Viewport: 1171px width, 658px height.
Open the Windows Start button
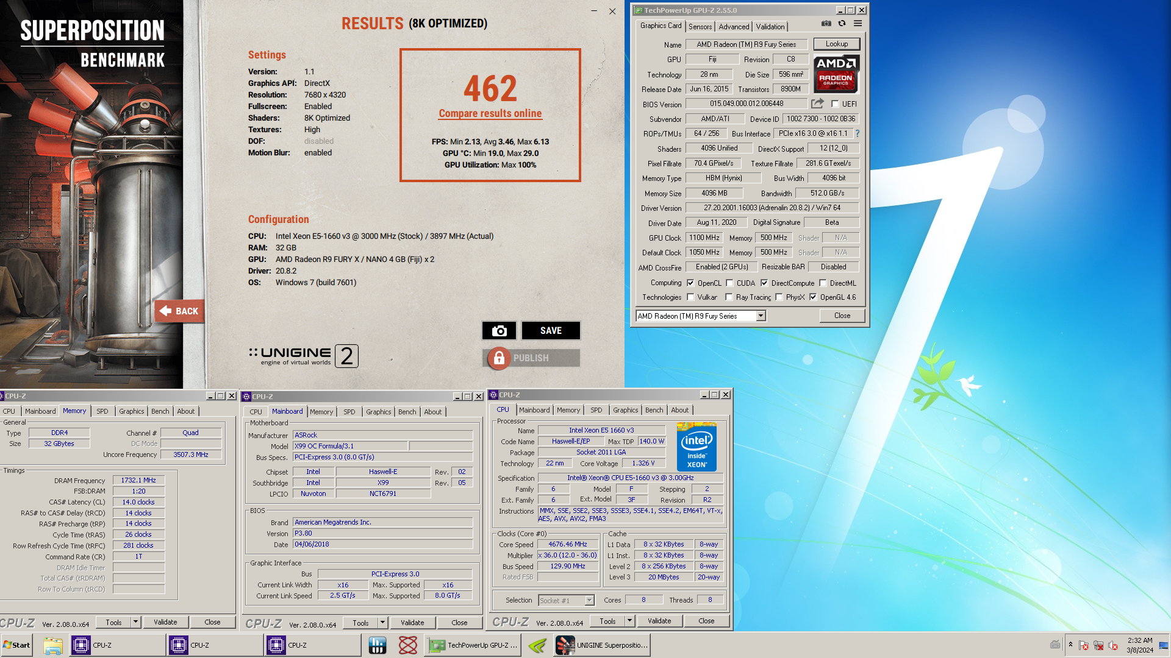pyautogui.click(x=16, y=645)
